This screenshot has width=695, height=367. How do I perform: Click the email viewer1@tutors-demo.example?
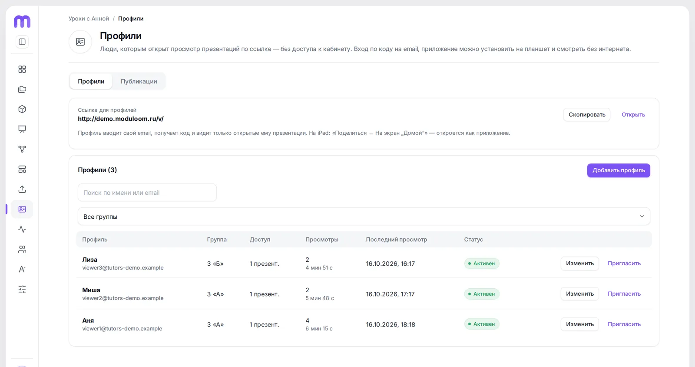pos(122,329)
